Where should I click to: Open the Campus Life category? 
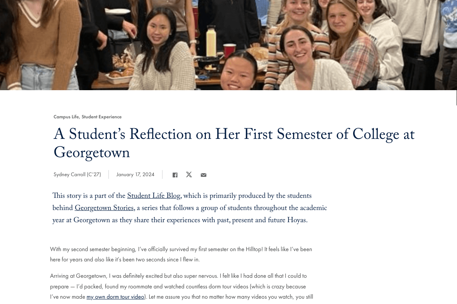coord(66,117)
